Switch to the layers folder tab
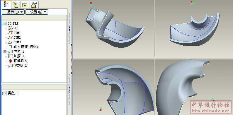This screenshot has width=233, height=115. pos(16,5)
